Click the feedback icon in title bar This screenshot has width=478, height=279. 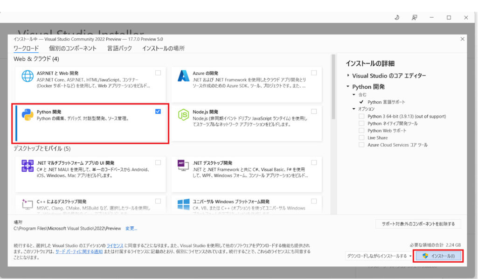tap(414, 17)
